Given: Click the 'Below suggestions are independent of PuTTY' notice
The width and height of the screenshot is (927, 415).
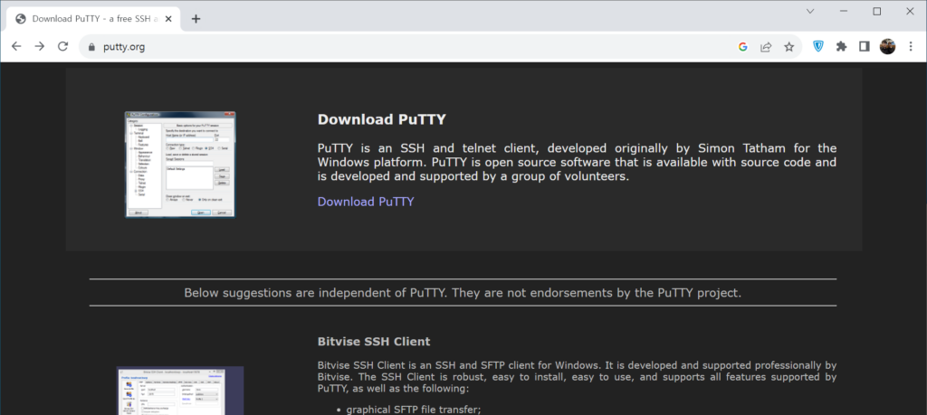Looking at the screenshot, I should (463, 293).
